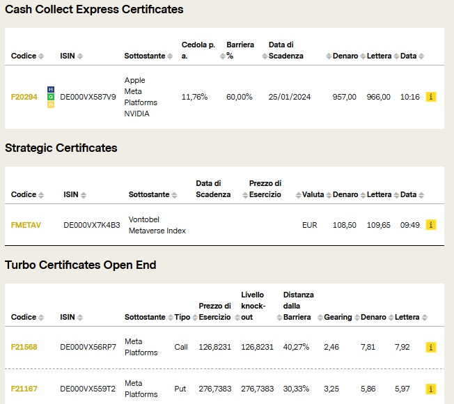
Task: Select ISIN DE000VX7K4B3
Action: 91,225
